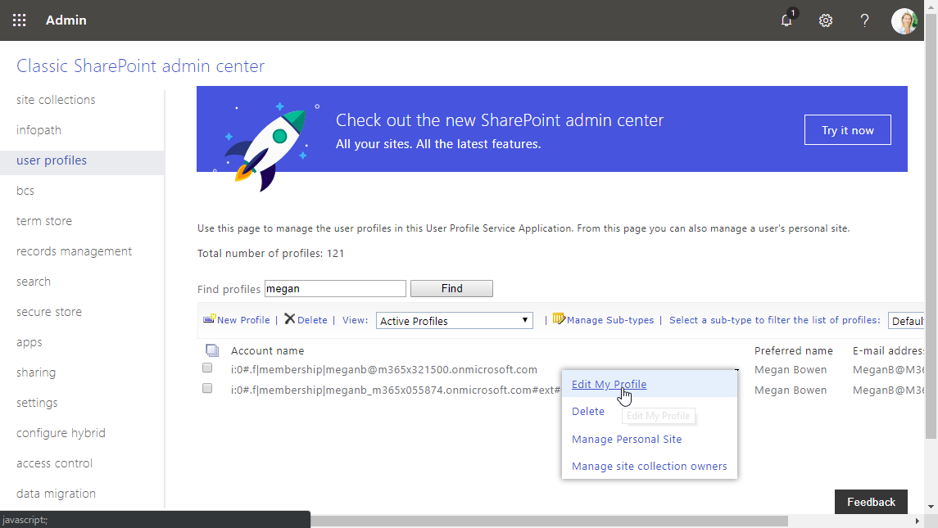Open the notifications bell icon
This screenshot has width=938, height=528.
pos(786,20)
